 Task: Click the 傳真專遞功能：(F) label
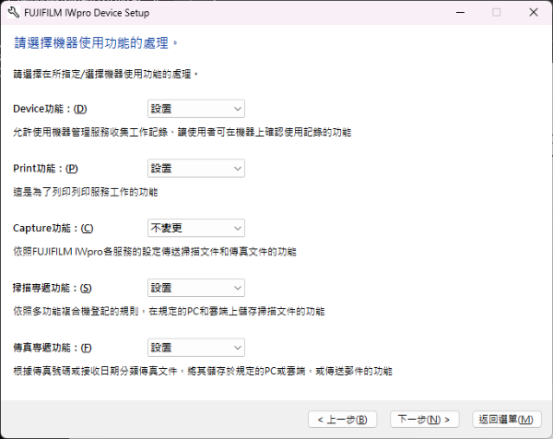[53, 348]
